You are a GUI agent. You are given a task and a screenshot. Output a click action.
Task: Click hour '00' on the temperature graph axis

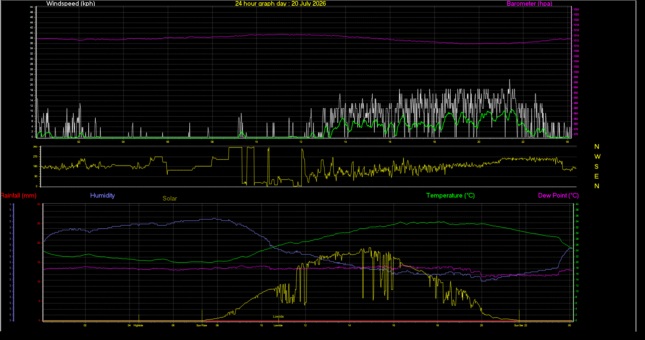(x=569, y=325)
